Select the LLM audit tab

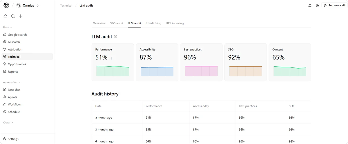[x=135, y=23]
